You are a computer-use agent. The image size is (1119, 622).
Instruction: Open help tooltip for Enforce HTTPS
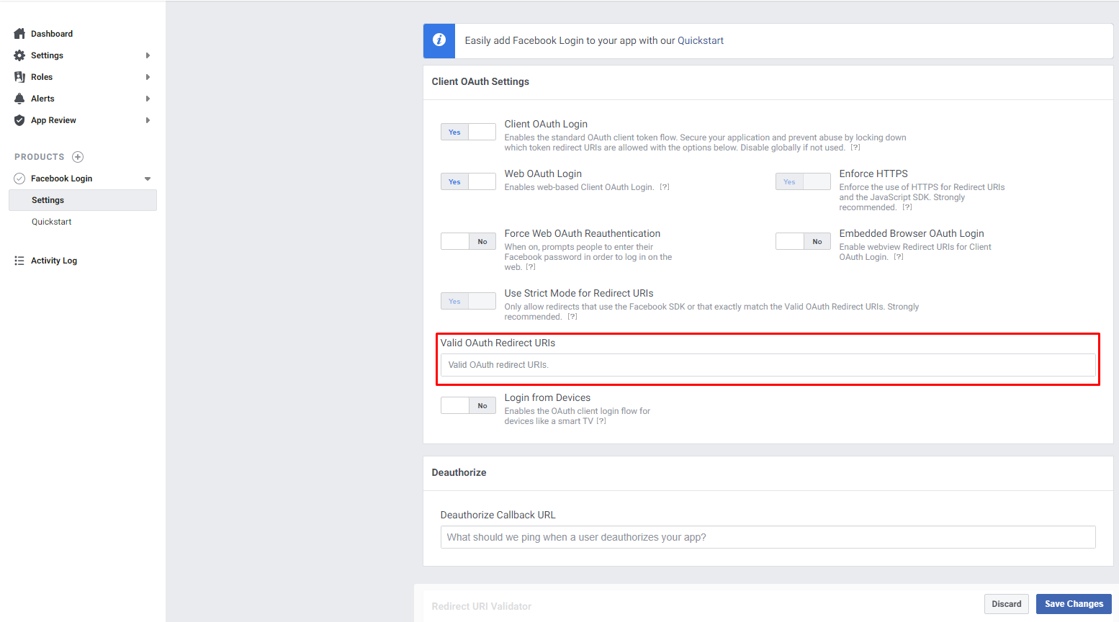click(x=907, y=207)
